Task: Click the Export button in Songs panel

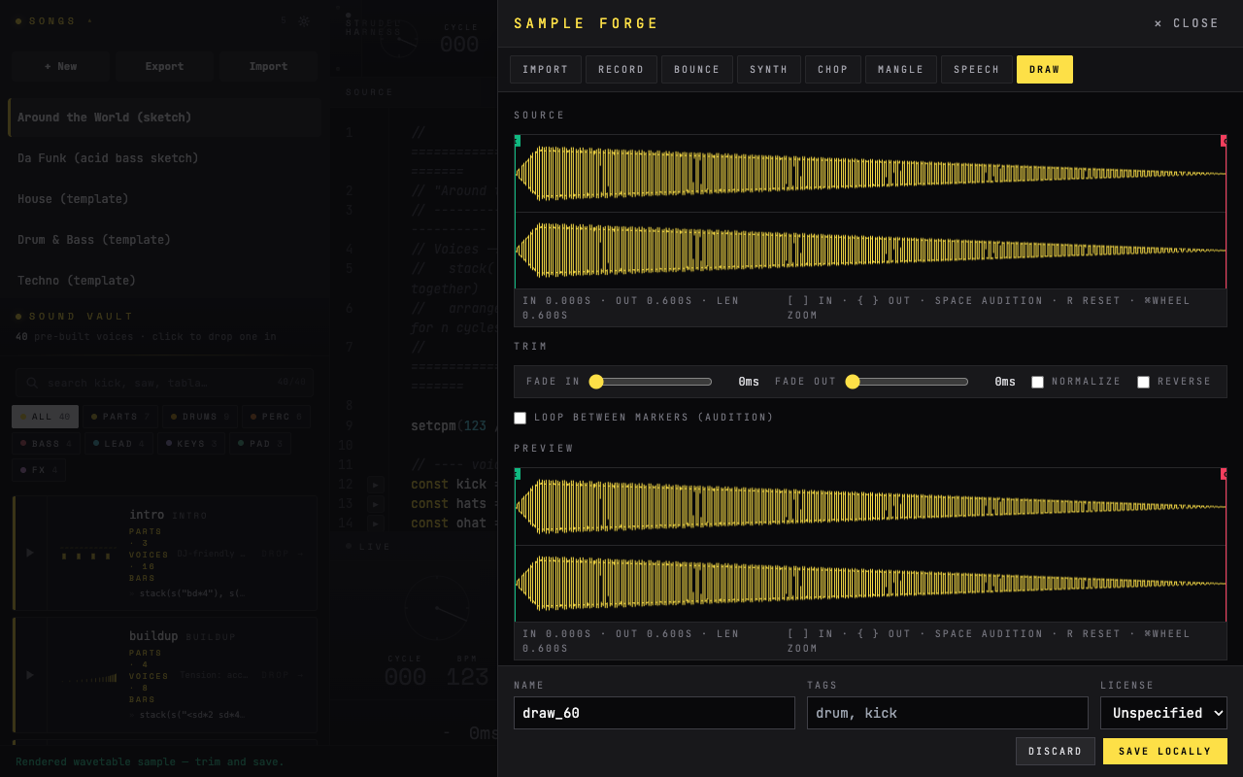Action: click(164, 66)
